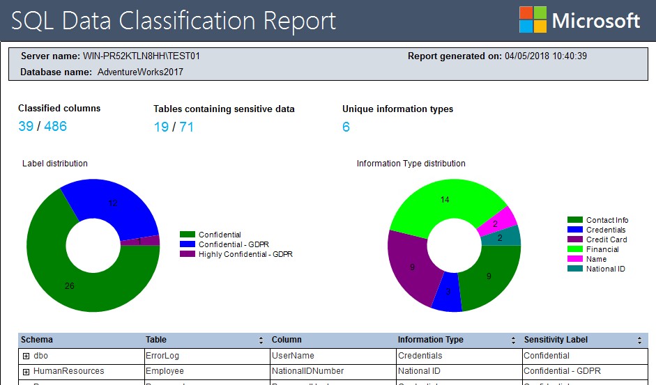Click the report generated timestamp

point(546,56)
